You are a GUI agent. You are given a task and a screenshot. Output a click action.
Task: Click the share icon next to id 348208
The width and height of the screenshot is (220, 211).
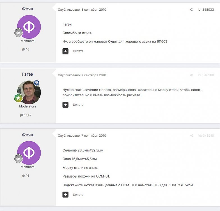pyautogui.click(x=191, y=75)
